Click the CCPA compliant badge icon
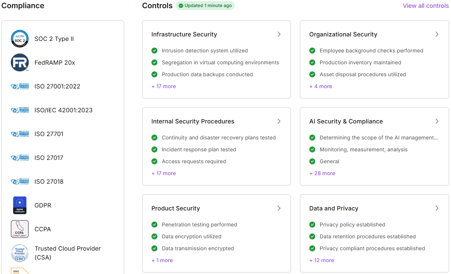451x274 pixels. point(20,229)
